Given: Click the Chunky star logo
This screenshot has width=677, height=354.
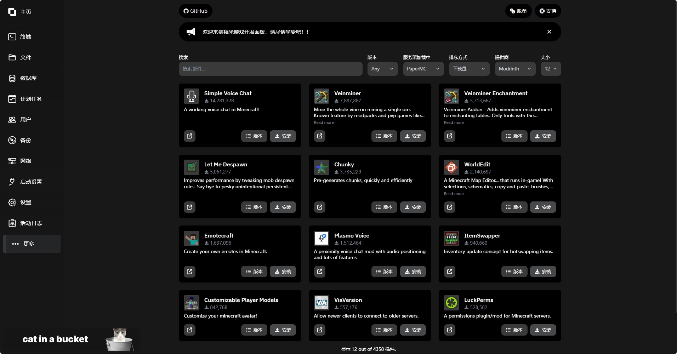Looking at the screenshot, I should click(322, 167).
